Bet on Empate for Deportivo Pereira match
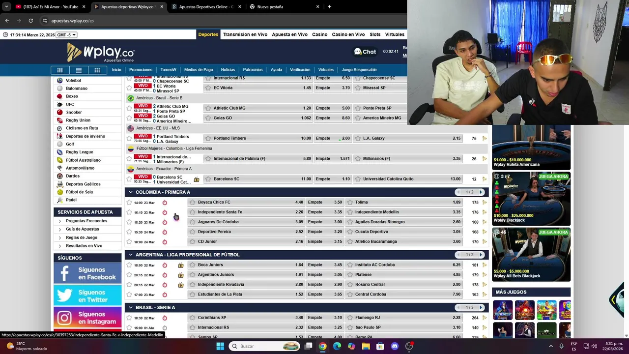The width and height of the screenshot is (629, 354). [x=325, y=232]
